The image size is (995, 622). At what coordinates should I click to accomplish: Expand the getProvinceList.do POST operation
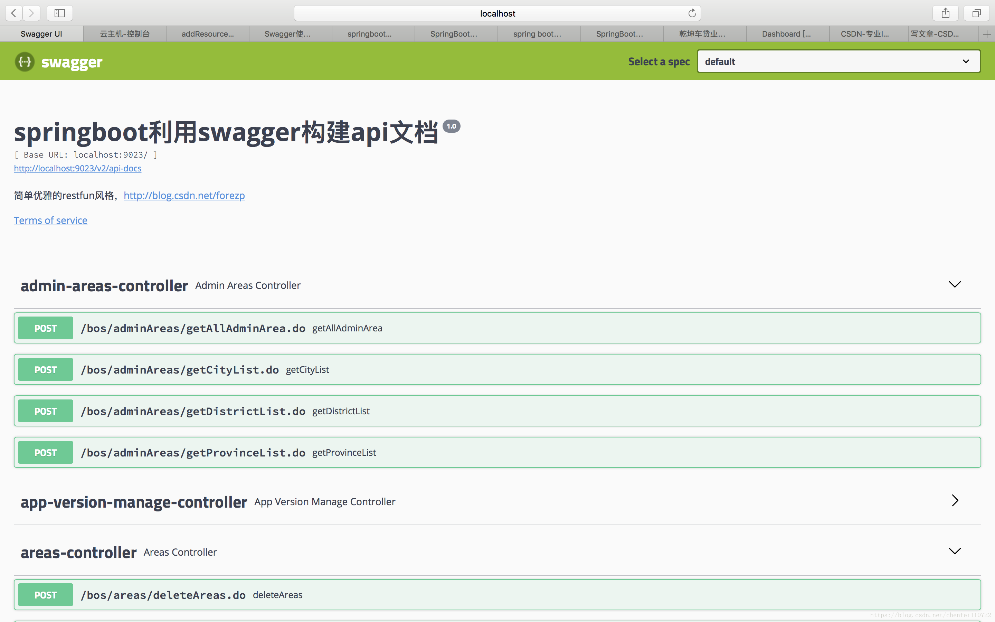pyautogui.click(x=497, y=453)
